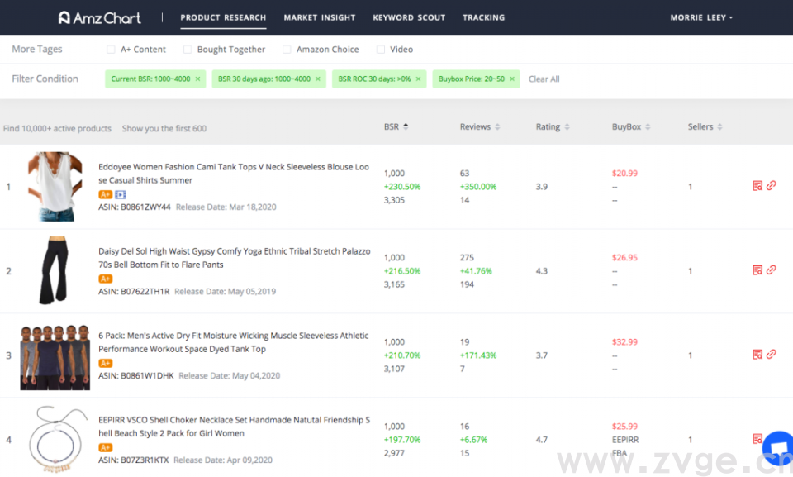Enable the A+ Content checkbox

pyautogui.click(x=111, y=50)
